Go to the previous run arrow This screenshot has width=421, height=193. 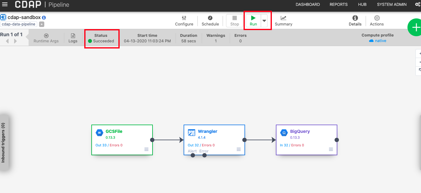point(7,41)
